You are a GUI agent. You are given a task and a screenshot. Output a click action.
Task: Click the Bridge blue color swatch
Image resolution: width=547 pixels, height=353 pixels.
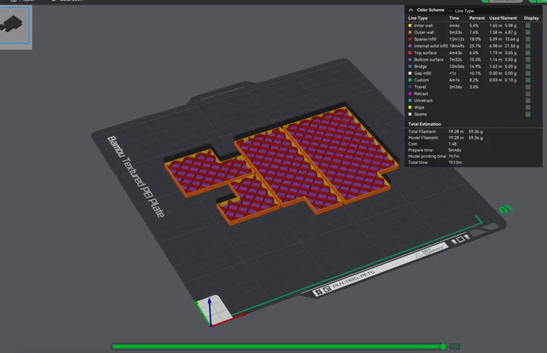[x=410, y=67]
